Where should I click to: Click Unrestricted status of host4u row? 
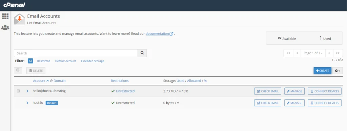125,103
